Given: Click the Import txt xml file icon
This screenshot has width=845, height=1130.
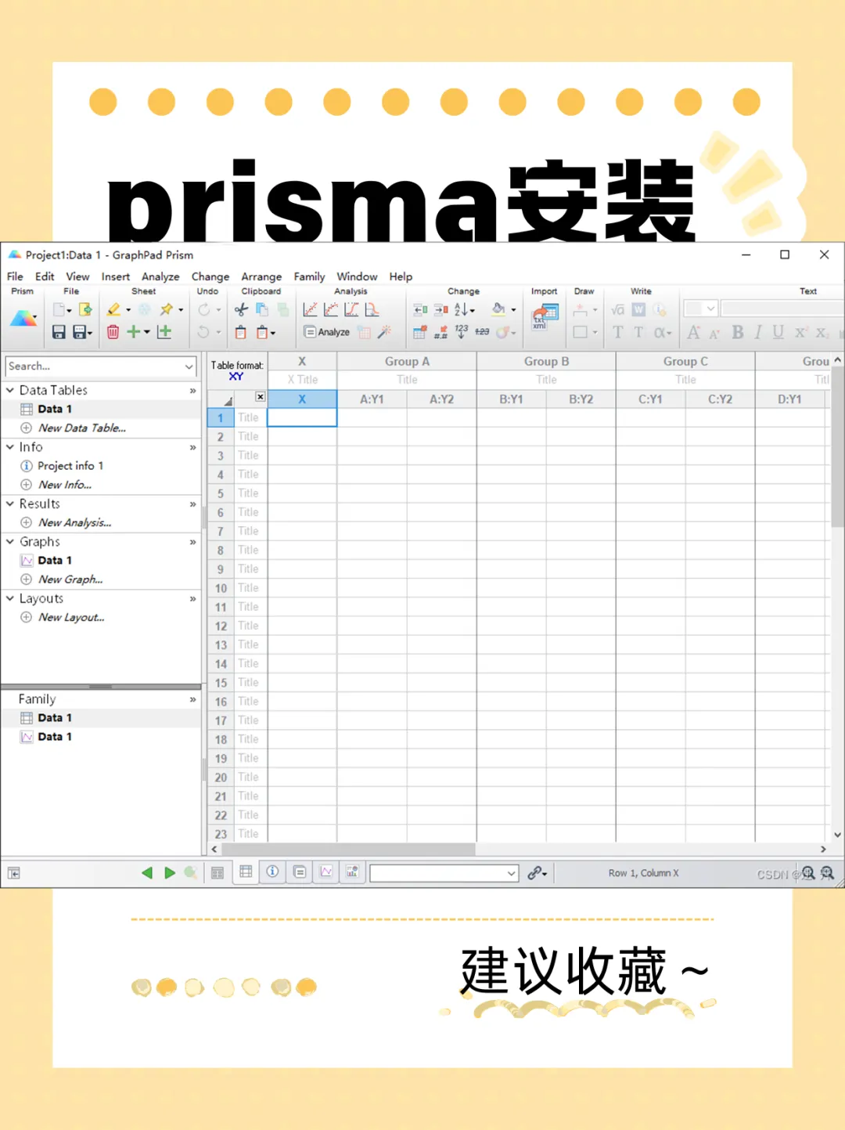Looking at the screenshot, I should [545, 317].
